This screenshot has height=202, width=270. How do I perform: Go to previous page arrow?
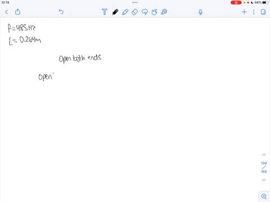pos(264,155)
